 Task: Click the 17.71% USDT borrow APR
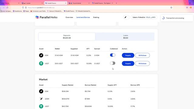(133, 106)
